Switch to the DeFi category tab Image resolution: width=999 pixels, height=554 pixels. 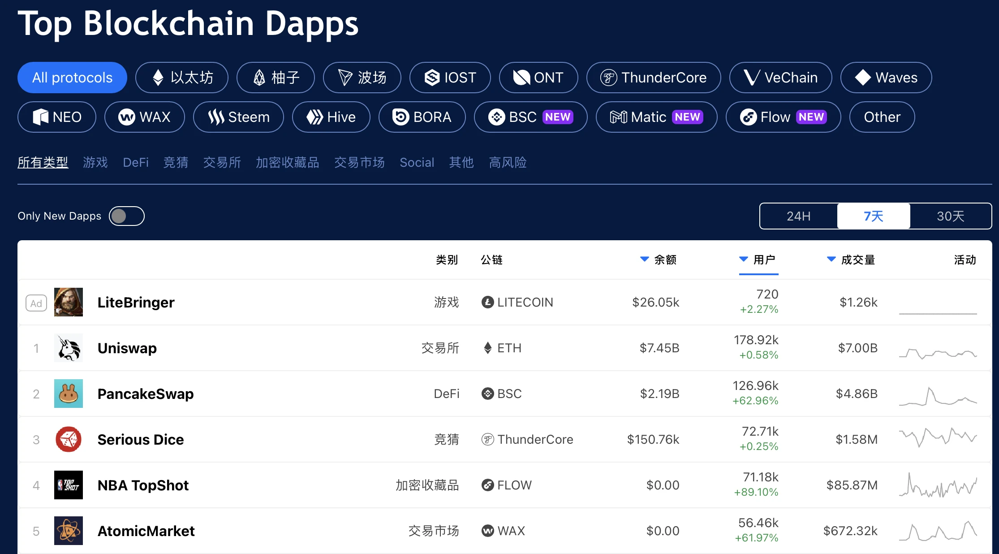tap(136, 162)
